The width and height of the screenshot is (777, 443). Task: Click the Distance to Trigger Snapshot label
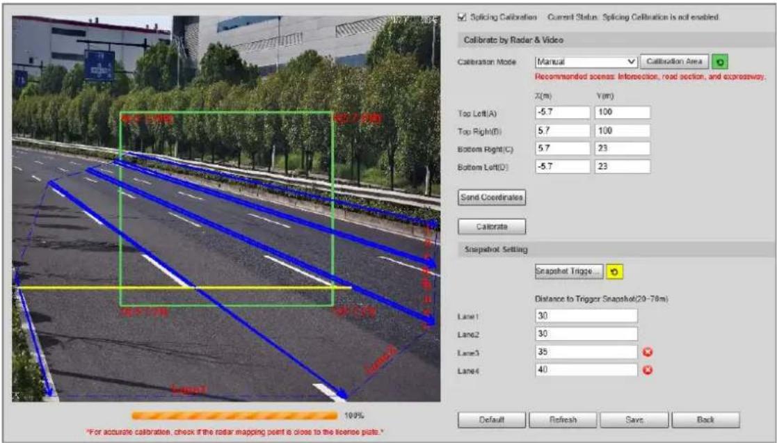pos(601,299)
